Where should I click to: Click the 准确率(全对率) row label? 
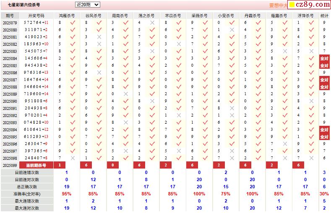pyautogui.click(x=27, y=194)
